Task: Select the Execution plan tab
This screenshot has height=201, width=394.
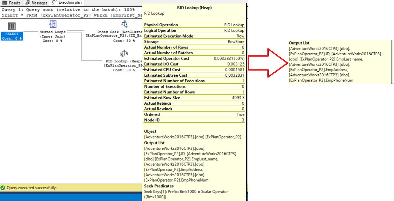Action: [66, 3]
